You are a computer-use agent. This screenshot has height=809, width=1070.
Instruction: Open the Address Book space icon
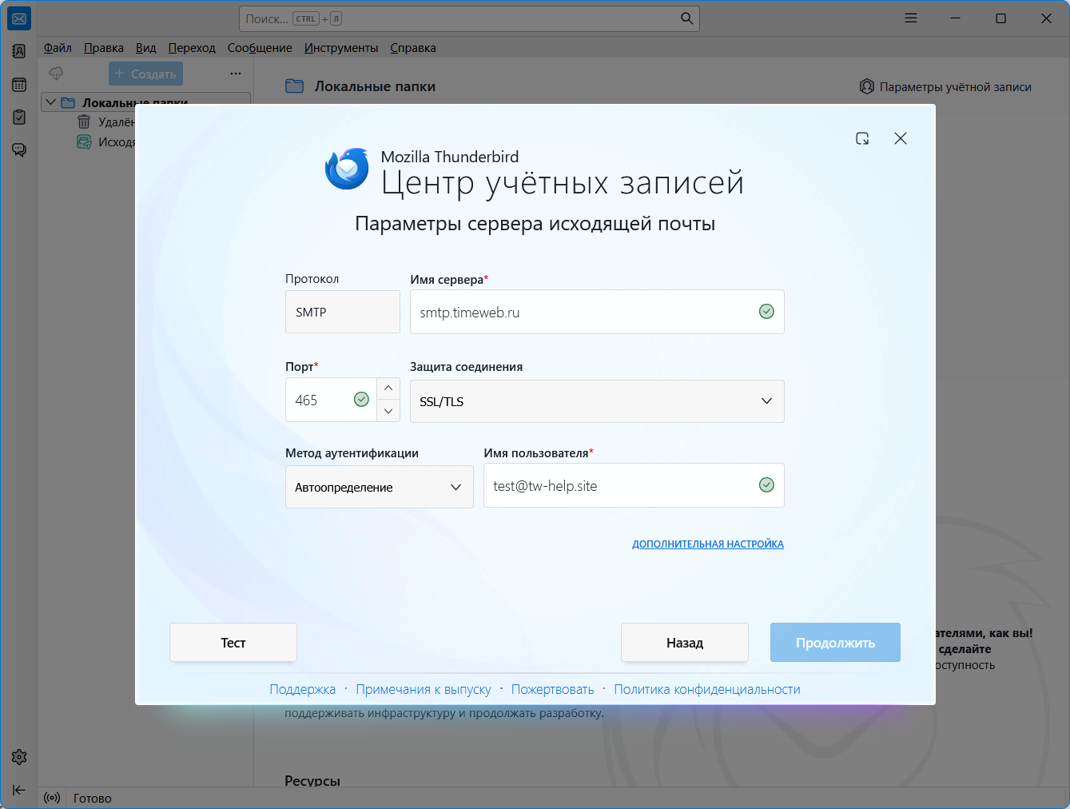point(19,51)
